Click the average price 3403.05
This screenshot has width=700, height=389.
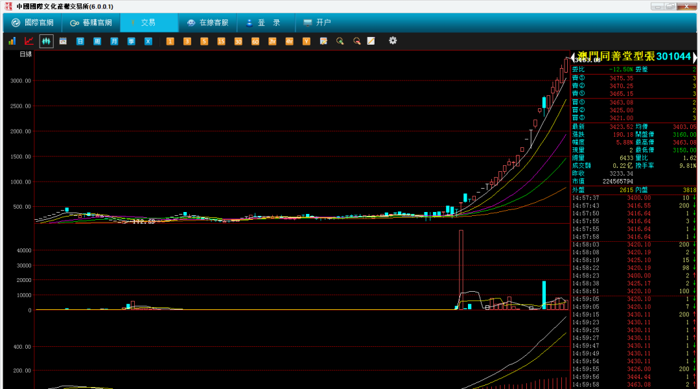point(684,127)
